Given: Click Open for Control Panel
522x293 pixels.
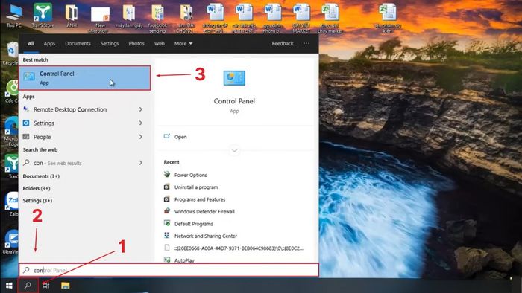Looking at the screenshot, I should coord(180,137).
